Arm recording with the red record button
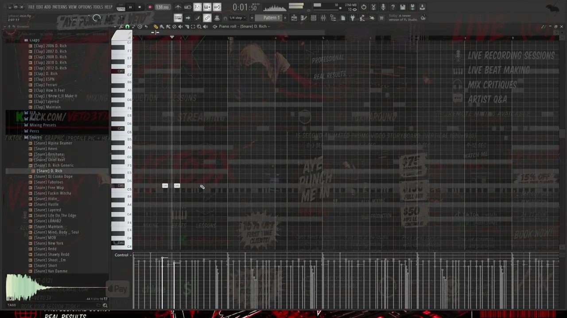 pyautogui.click(x=150, y=7)
